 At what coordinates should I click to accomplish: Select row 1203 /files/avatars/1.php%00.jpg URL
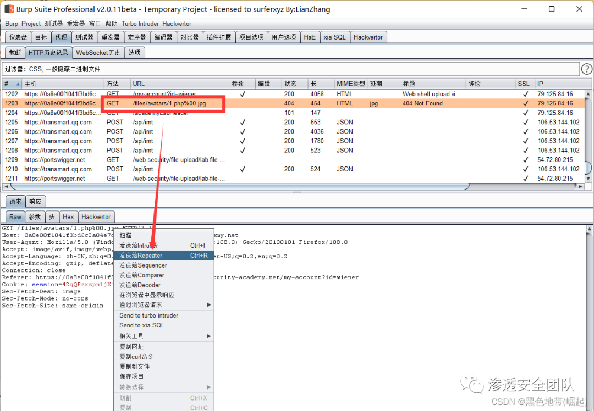pyautogui.click(x=169, y=103)
